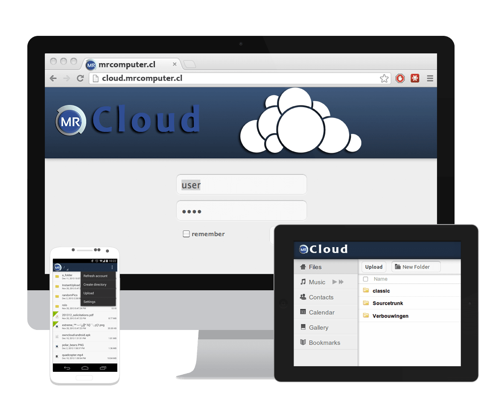This screenshot has height=394, width=481.
Task: Open Calendar in the tablet sidebar
Action: click(326, 312)
